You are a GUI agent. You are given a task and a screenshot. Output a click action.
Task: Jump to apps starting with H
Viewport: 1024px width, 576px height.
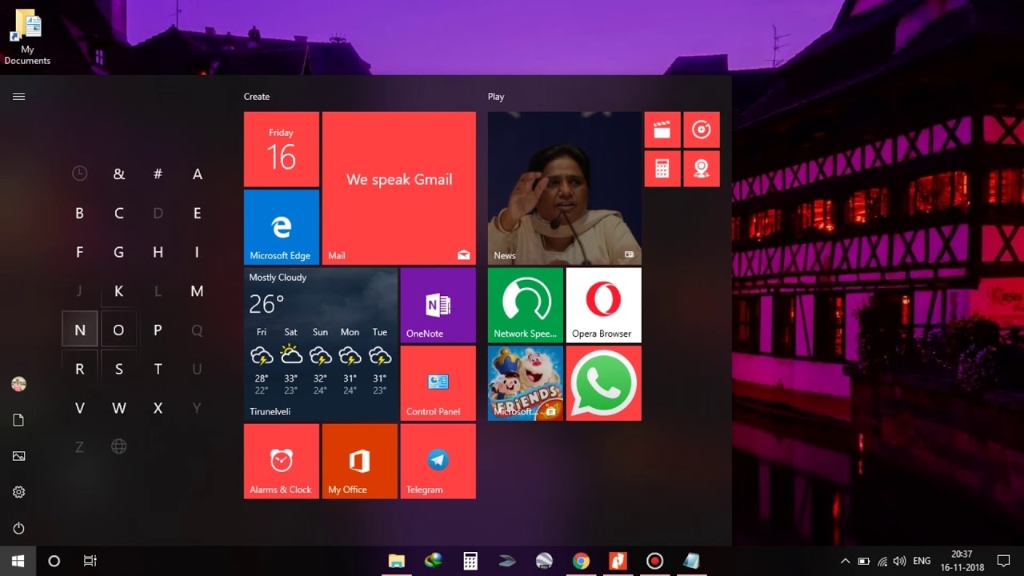tap(158, 252)
